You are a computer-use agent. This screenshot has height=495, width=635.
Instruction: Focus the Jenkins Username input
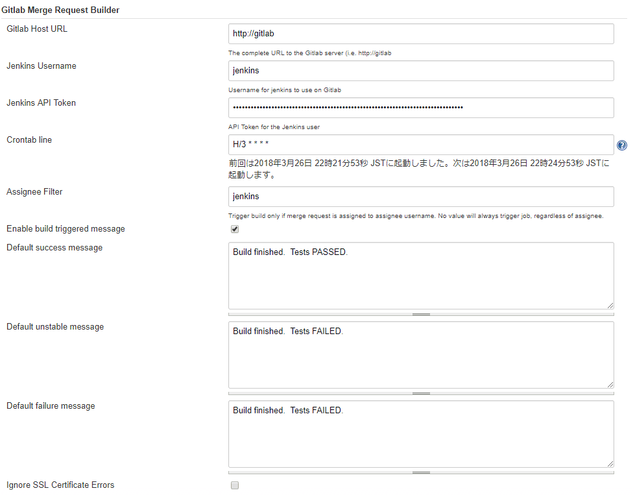point(421,71)
